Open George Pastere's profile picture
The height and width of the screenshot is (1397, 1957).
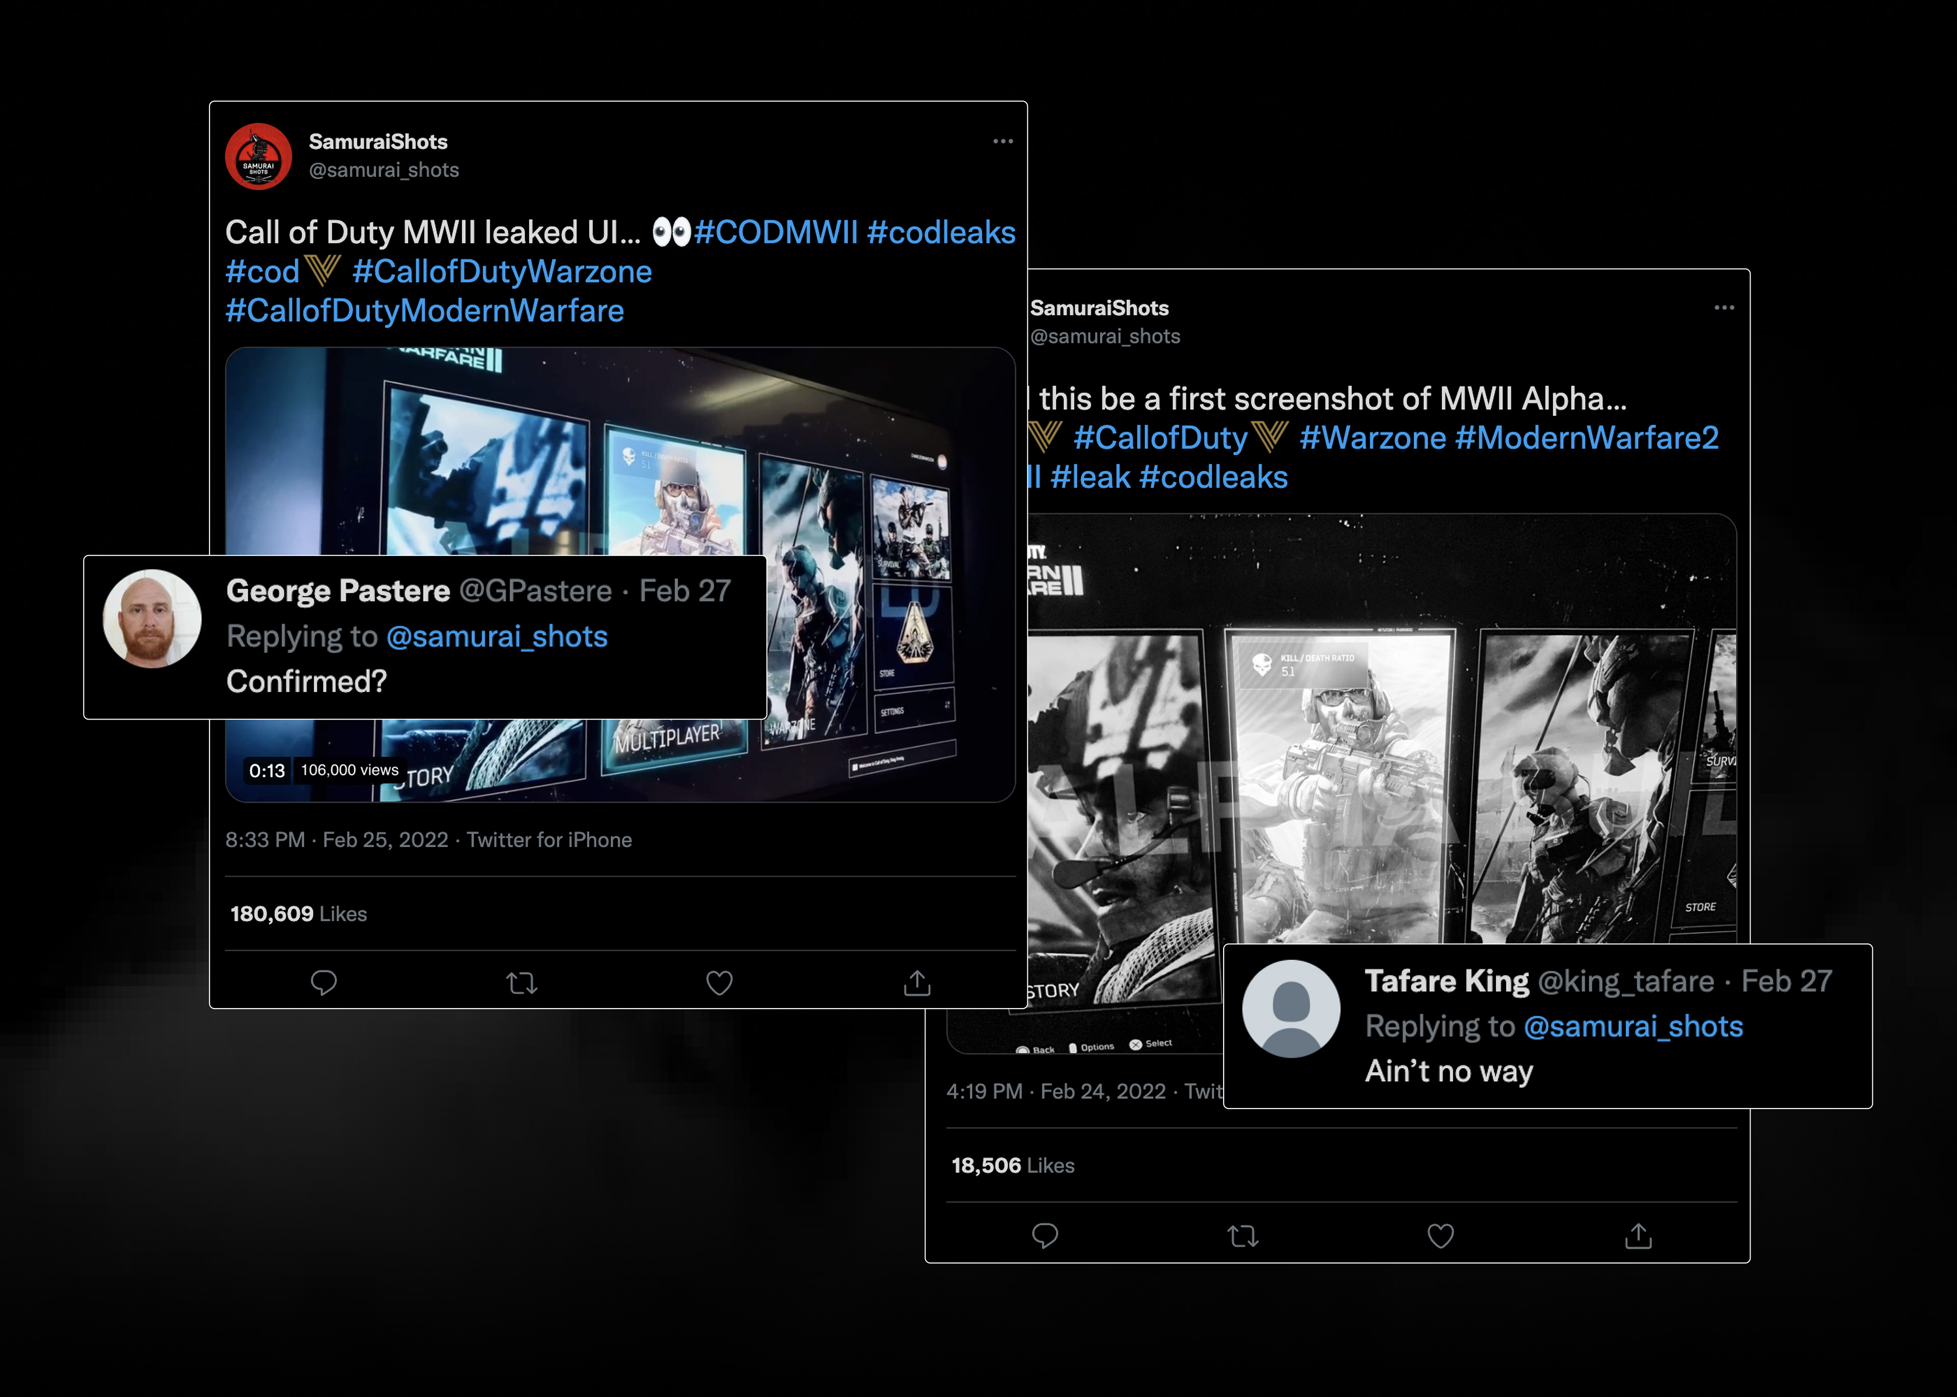point(152,619)
